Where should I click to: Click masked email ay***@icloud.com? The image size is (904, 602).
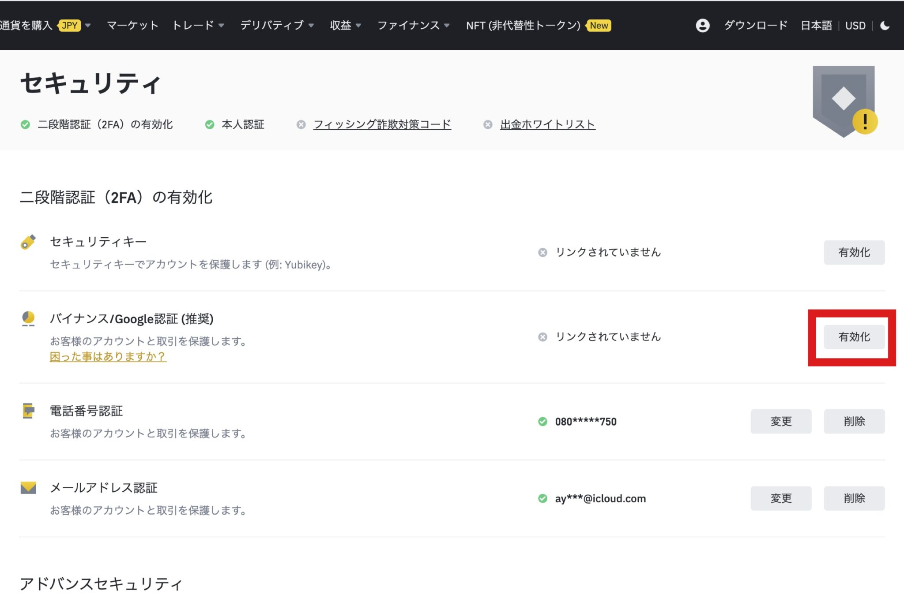pyautogui.click(x=600, y=498)
